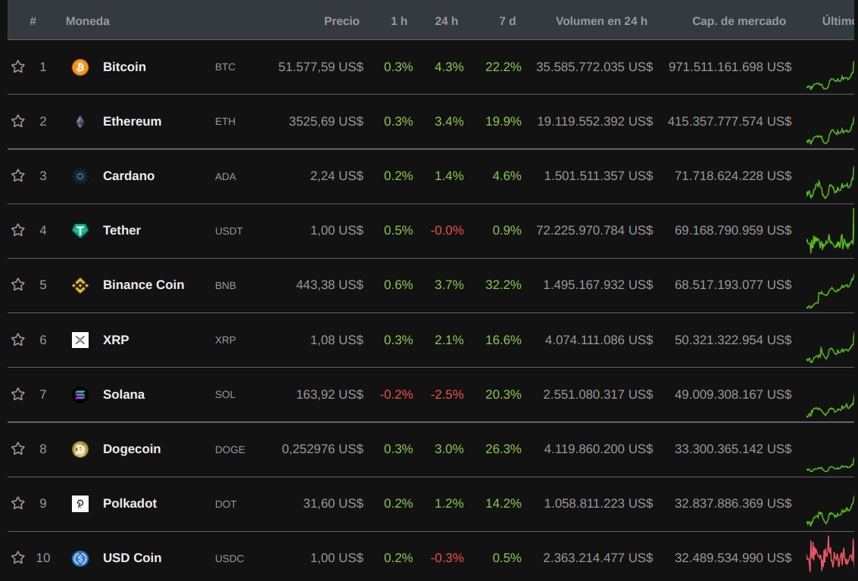858x581 pixels.
Task: Open the Dogecoin coin page link
Action: [132, 449]
